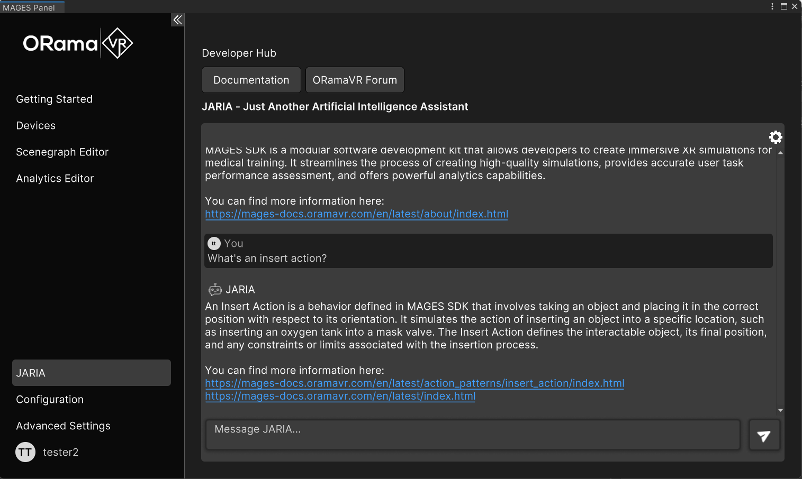Click the 'What's an insert action?' message
The image size is (802, 479).
[x=267, y=259]
